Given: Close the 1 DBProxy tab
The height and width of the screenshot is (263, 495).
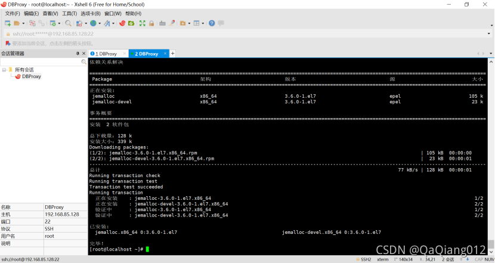Looking at the screenshot, I should click(125, 54).
